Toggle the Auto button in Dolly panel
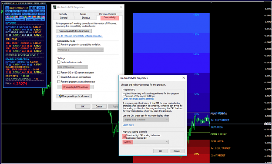272x164 pixels. 8,11
